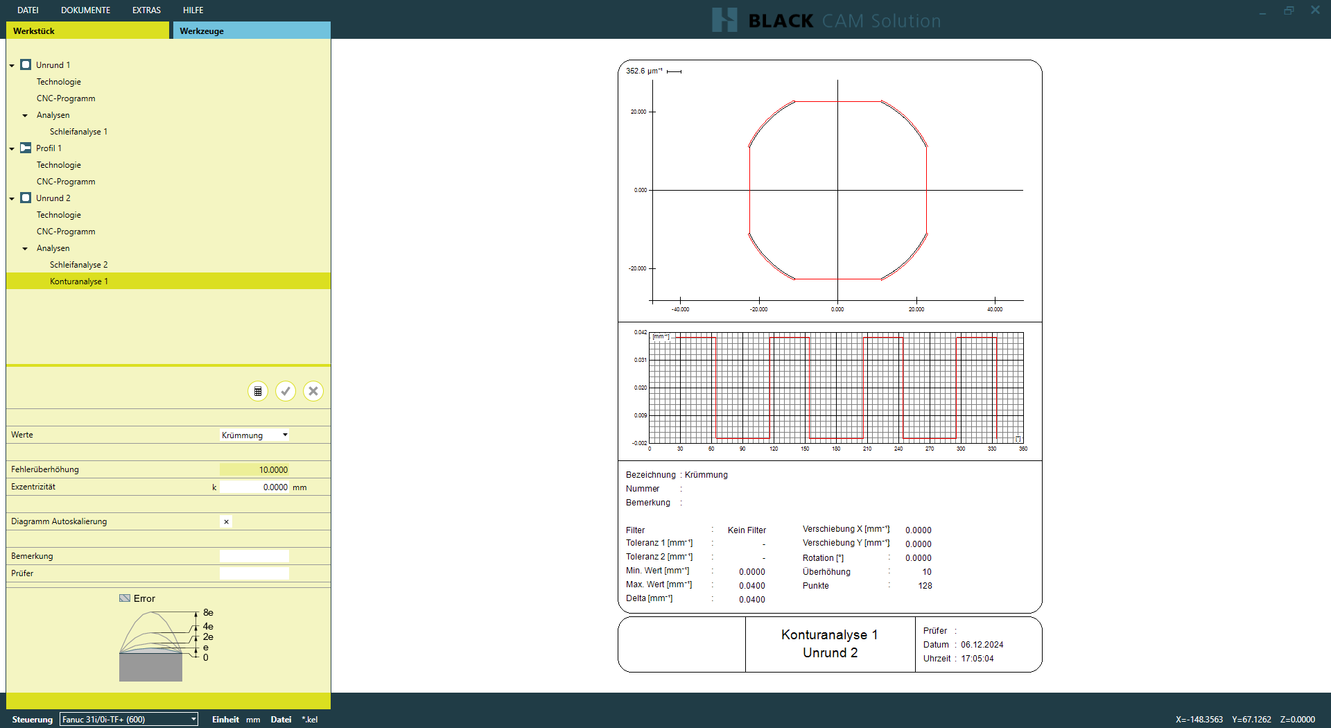Open CNC-Programm under Profil 1
Image resolution: width=1331 pixels, height=728 pixels.
(x=66, y=181)
